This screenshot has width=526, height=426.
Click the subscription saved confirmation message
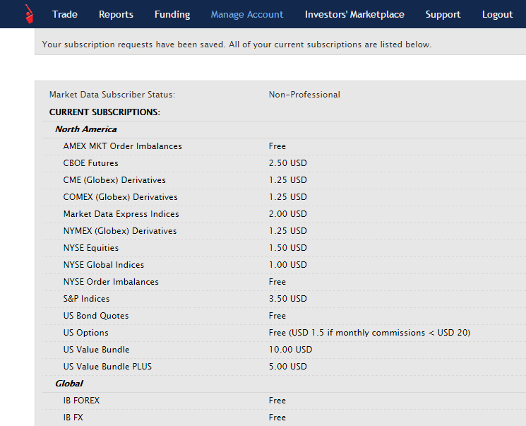pos(237,45)
